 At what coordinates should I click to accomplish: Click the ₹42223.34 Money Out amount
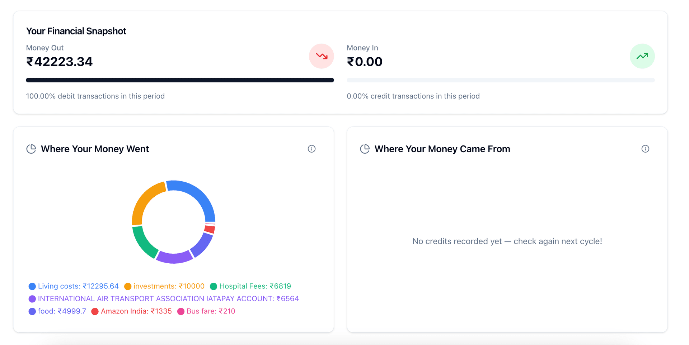(60, 62)
